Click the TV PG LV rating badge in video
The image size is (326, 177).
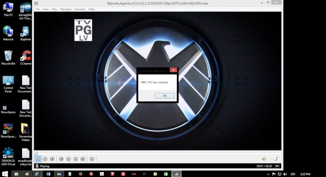[83, 30]
